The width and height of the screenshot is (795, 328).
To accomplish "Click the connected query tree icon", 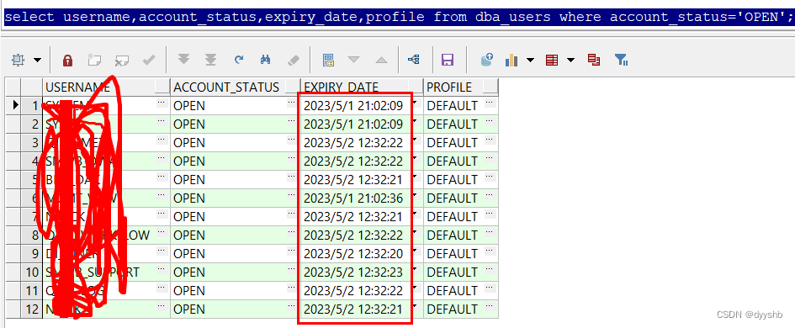I will tap(414, 60).
